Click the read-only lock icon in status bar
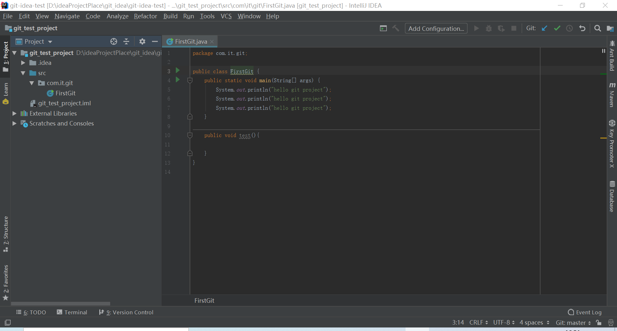 tap(598, 322)
